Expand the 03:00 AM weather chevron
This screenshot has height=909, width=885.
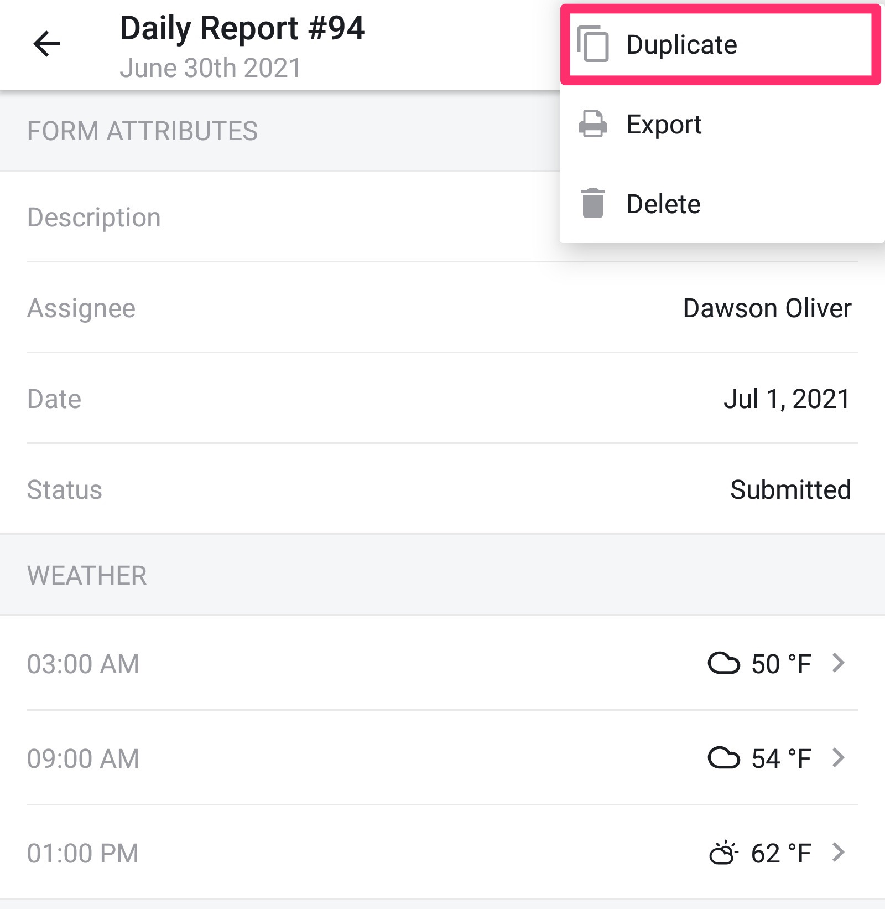(x=839, y=663)
